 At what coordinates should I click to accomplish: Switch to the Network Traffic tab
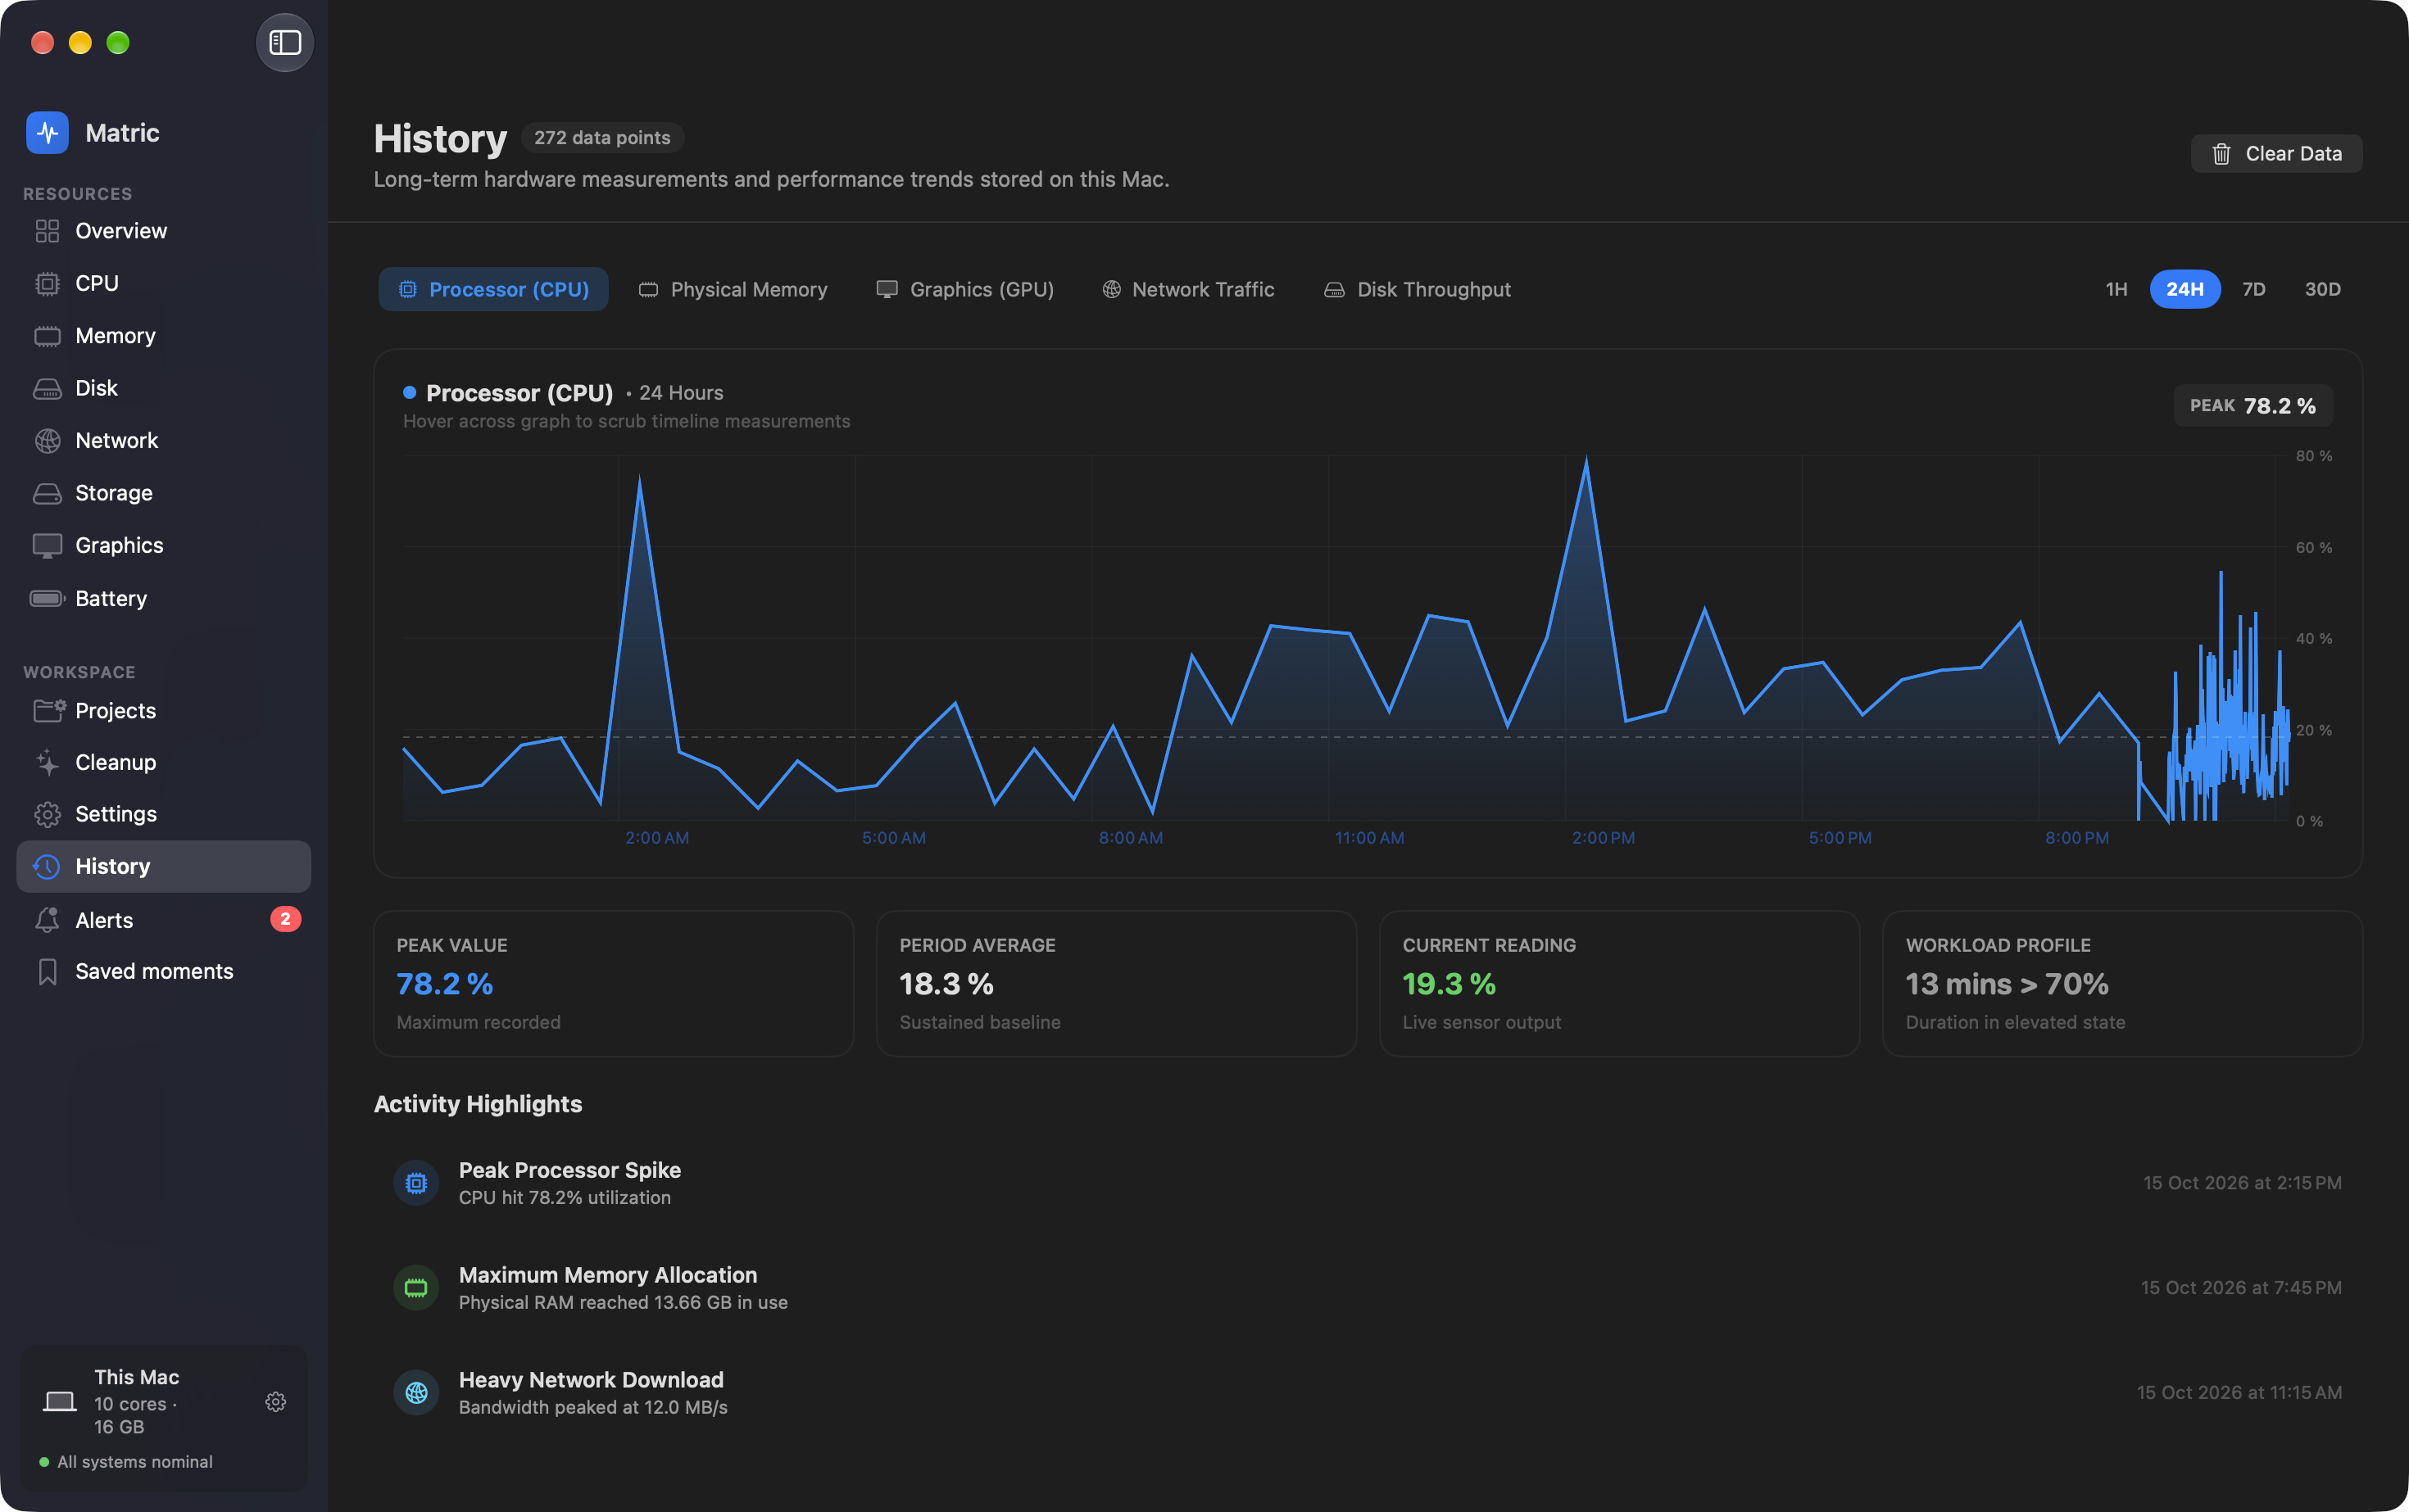pos(1188,289)
